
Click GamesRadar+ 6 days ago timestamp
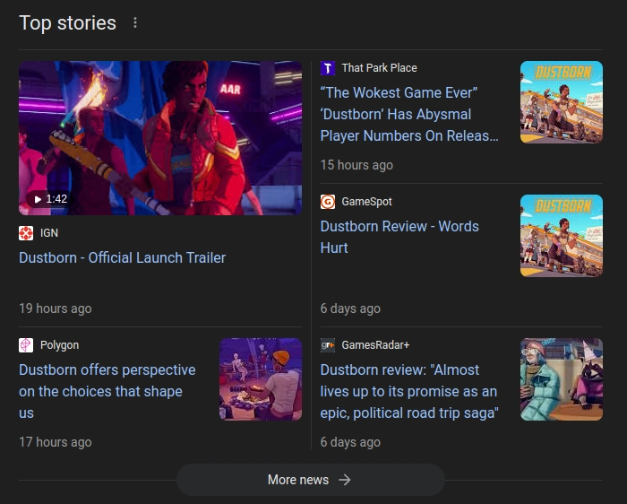pyautogui.click(x=350, y=442)
